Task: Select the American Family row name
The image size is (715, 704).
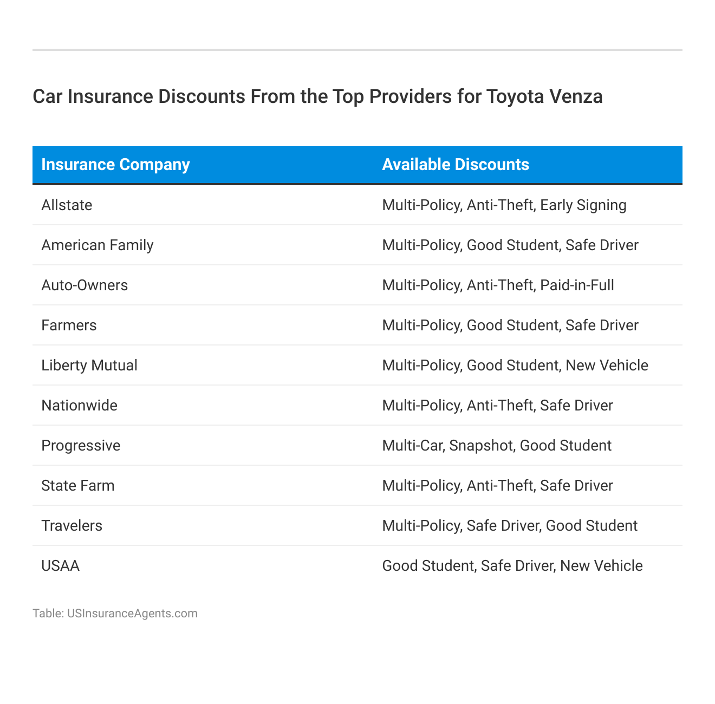Action: pyautogui.click(x=97, y=245)
